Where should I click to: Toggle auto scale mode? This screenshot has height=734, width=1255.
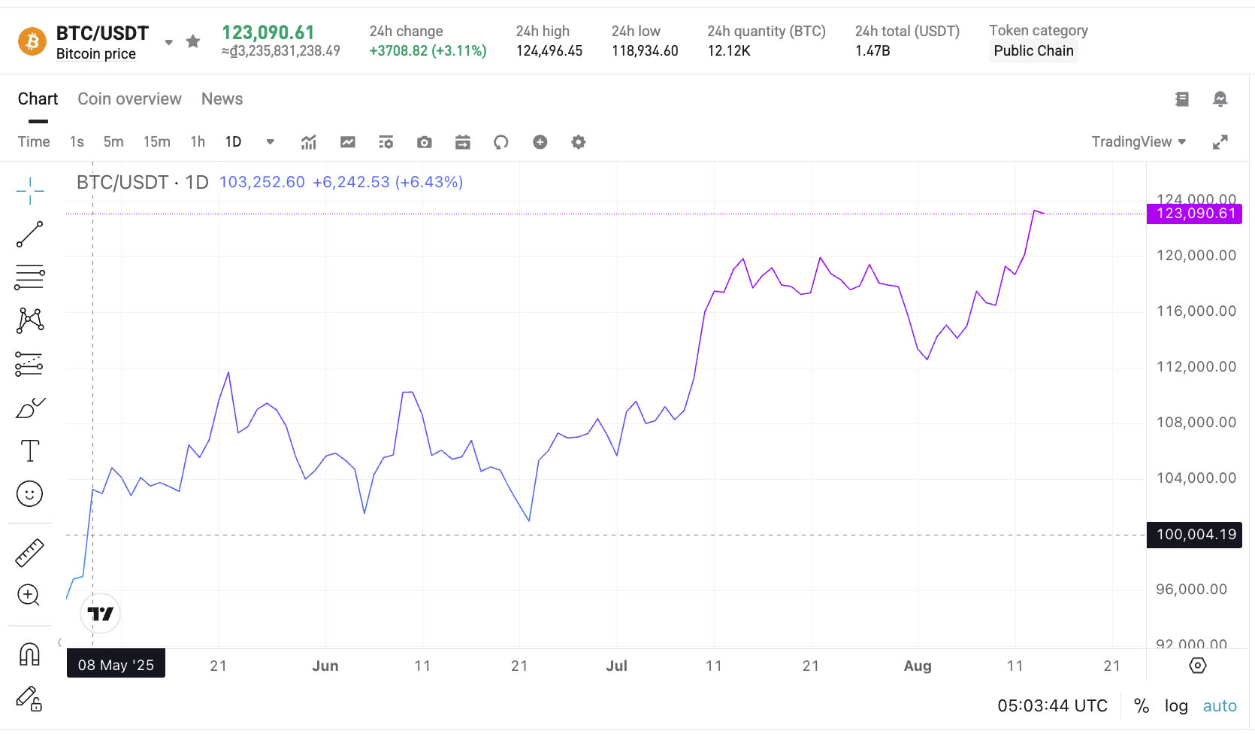click(1219, 706)
